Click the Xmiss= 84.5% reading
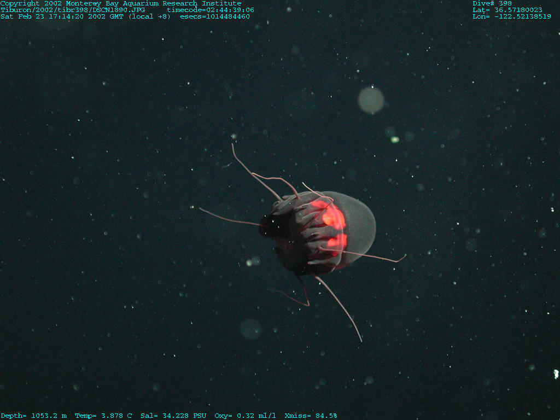This screenshot has height=420, width=560. 311,416
